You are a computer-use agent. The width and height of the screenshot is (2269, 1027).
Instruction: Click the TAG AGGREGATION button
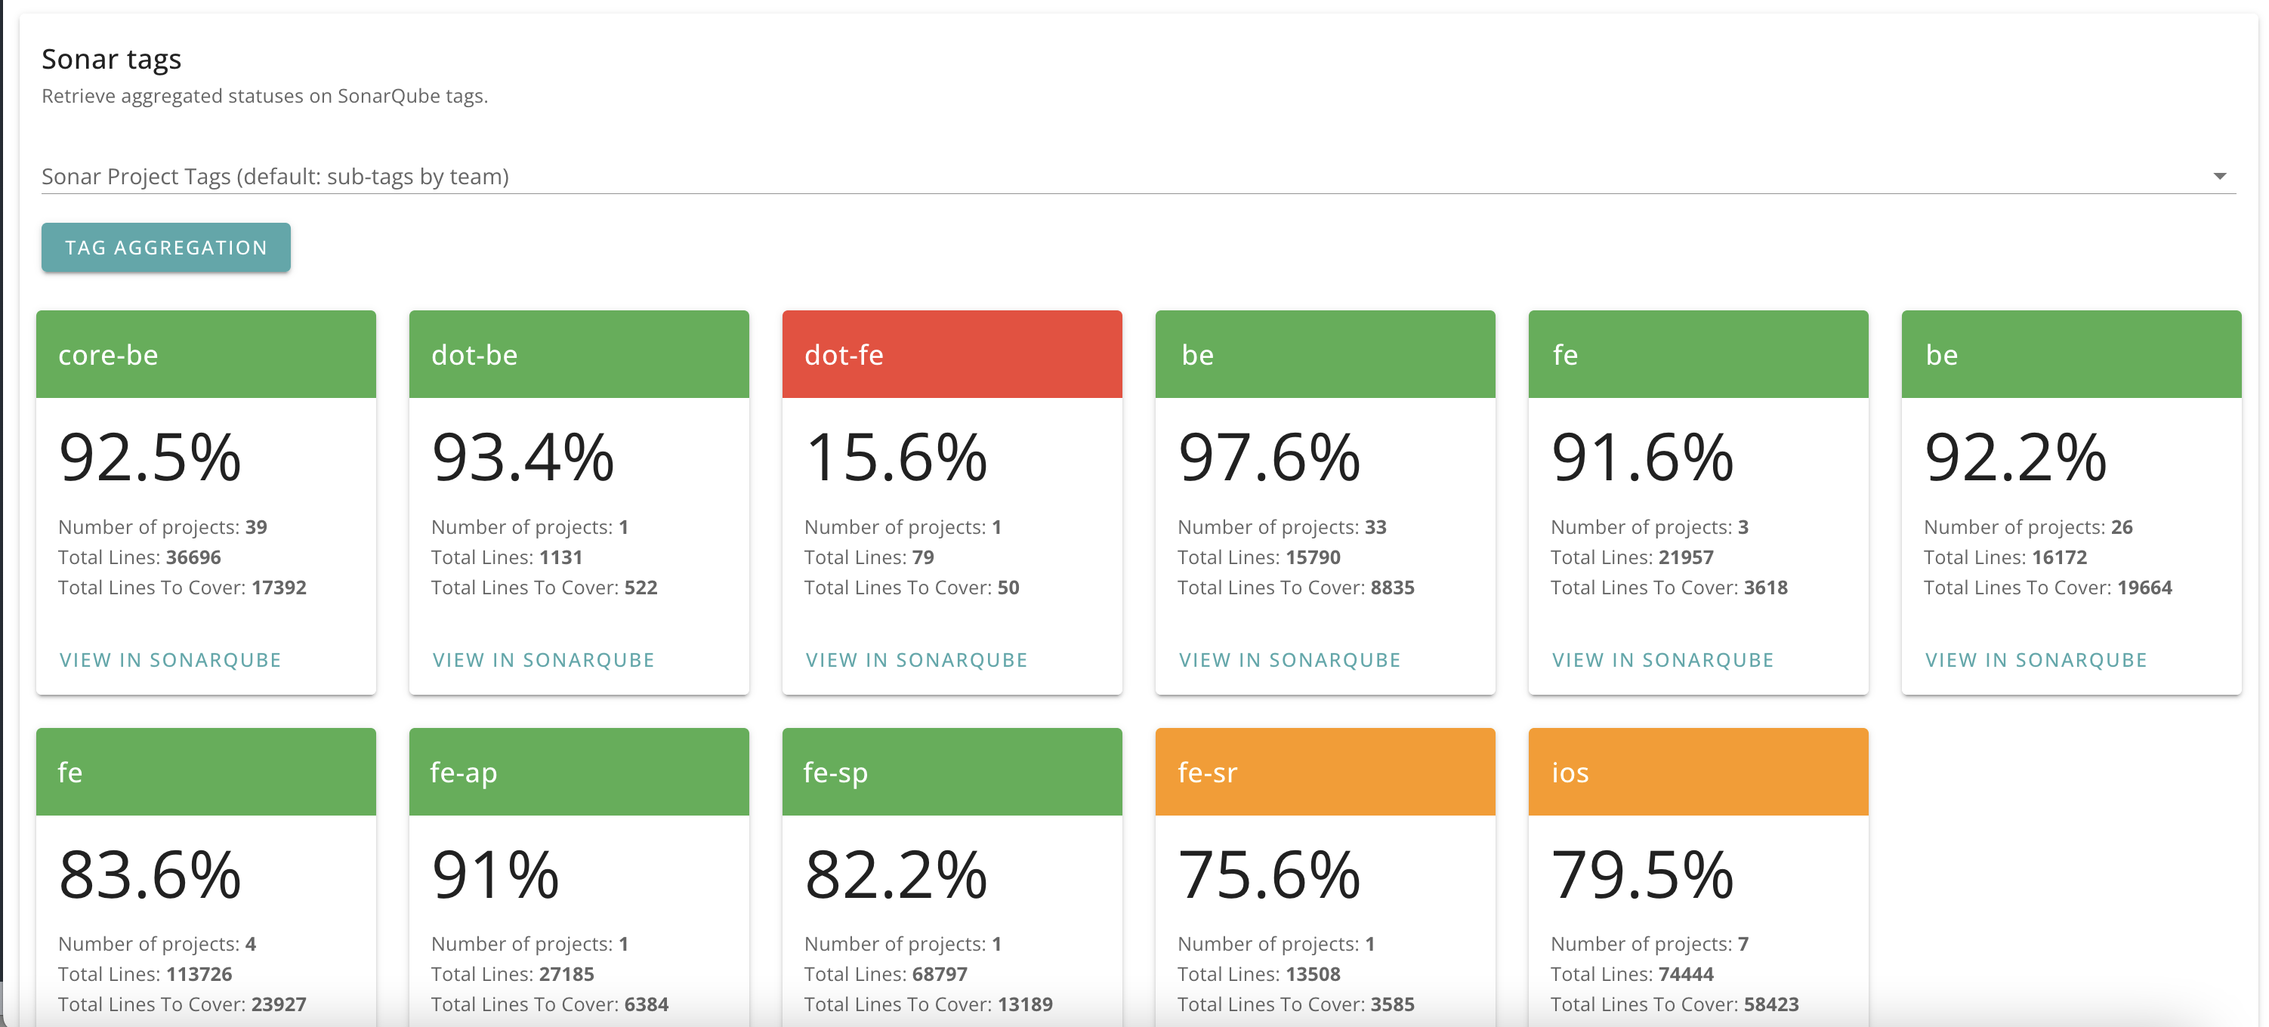coord(165,248)
